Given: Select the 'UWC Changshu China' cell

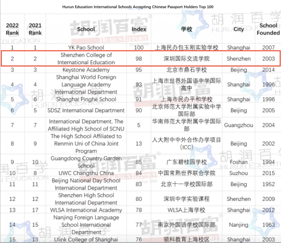Looking at the screenshot, I should (x=86, y=173).
